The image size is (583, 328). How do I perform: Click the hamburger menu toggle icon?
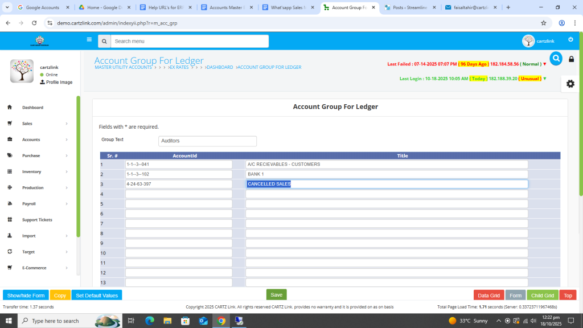click(x=89, y=40)
